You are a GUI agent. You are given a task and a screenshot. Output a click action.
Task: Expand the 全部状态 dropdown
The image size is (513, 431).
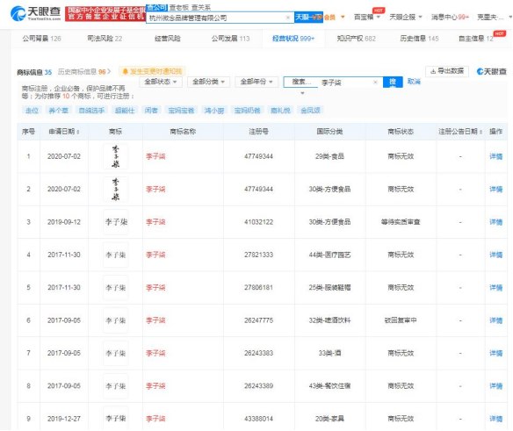(x=161, y=82)
